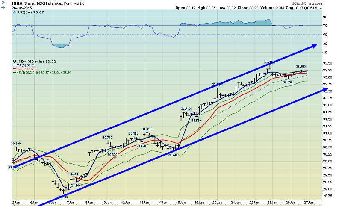
Task: Click the 10 level on the RSI scale
Action: pos(325,53)
